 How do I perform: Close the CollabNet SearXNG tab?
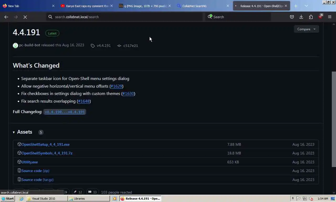tap(228, 6)
